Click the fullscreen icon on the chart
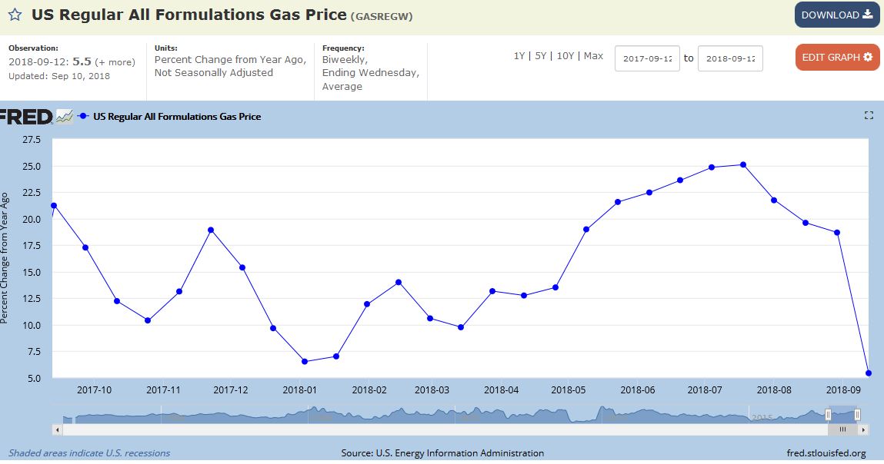Screen dimensions: 884x464 (869, 115)
